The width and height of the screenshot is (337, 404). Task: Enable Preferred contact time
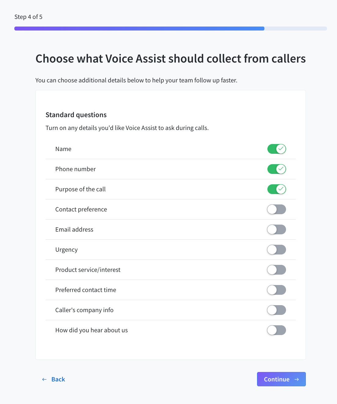tap(276, 290)
